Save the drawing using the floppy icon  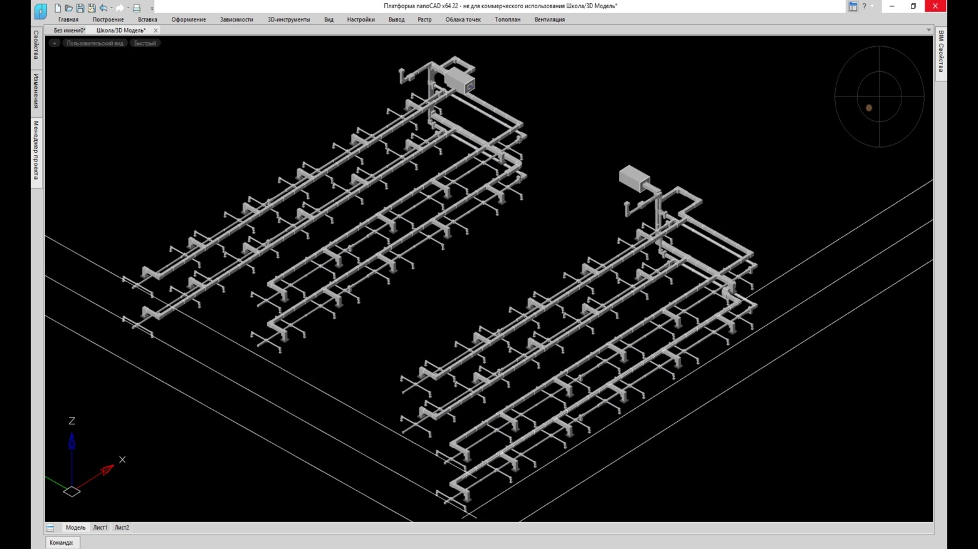point(80,8)
